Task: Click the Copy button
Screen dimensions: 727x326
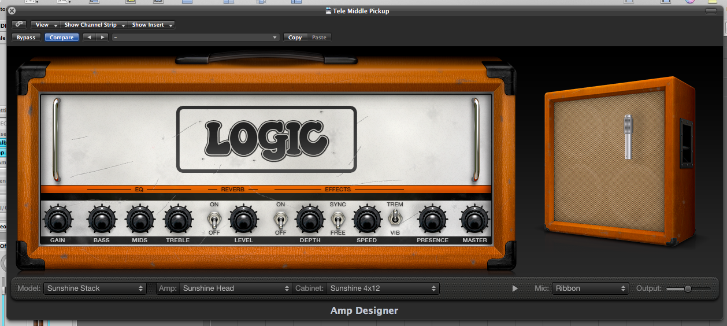Action: pyautogui.click(x=295, y=38)
